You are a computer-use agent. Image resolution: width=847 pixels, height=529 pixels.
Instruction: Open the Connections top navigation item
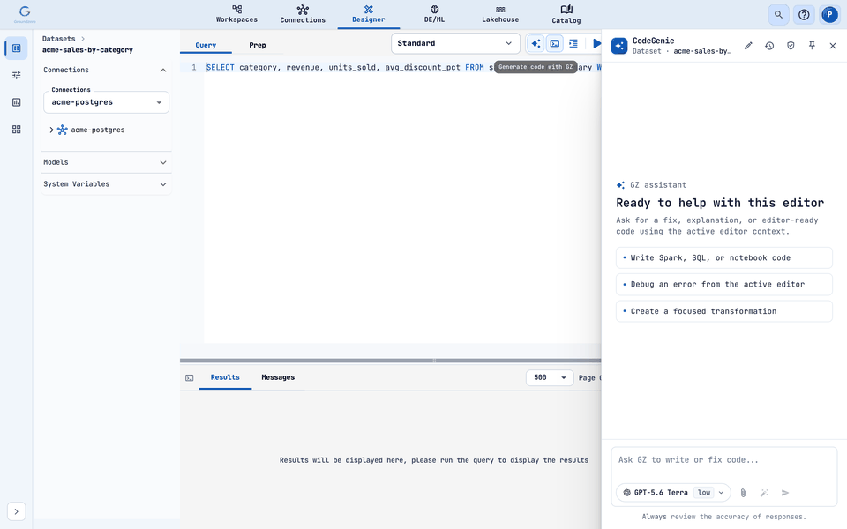303,14
